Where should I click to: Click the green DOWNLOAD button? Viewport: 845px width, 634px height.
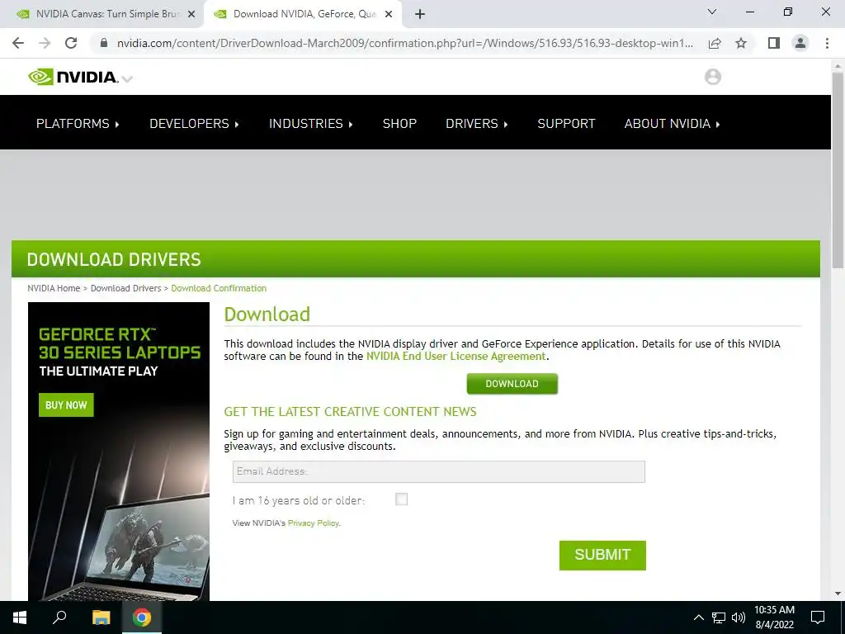[512, 384]
